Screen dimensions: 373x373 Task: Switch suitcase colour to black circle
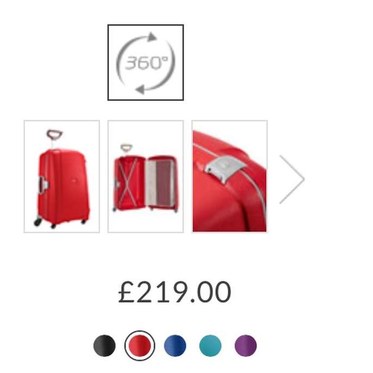point(104,346)
